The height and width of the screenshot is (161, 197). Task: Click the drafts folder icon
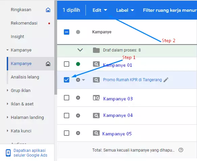96,50
